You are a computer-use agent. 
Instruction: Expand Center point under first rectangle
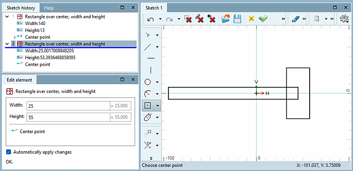[15, 37]
